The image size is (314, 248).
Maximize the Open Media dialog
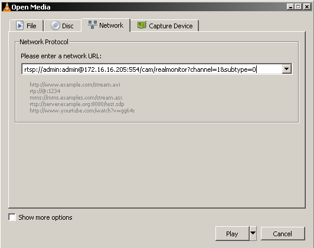(x=298, y=7)
